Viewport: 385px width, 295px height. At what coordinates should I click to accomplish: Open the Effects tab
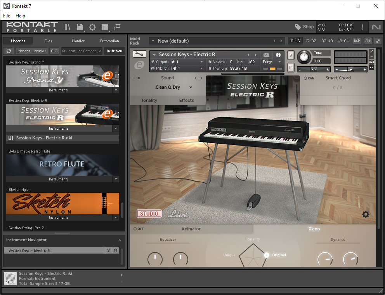186,100
